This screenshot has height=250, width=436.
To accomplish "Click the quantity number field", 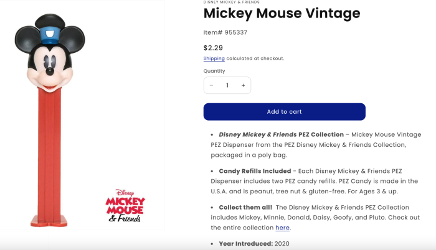I will point(227,85).
